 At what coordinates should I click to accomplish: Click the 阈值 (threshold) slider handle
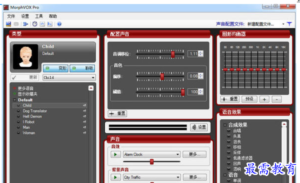[x=183, y=92]
